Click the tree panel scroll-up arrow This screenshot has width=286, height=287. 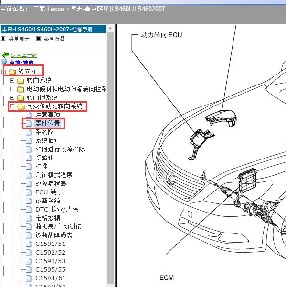pyautogui.click(x=110, y=28)
